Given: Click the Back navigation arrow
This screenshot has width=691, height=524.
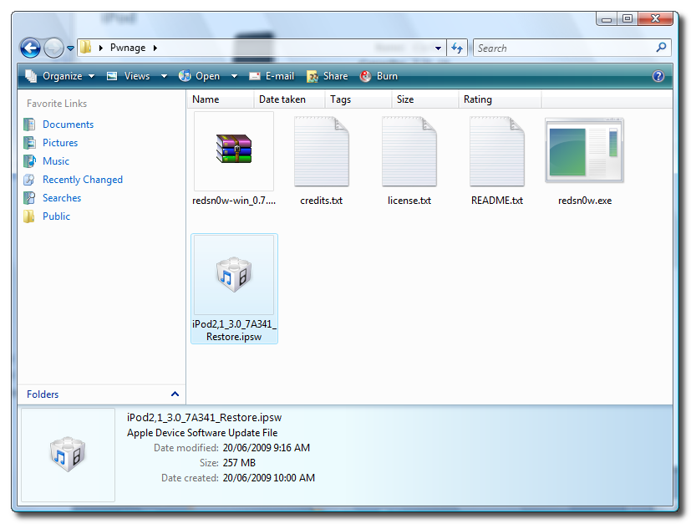Looking at the screenshot, I should [x=30, y=48].
